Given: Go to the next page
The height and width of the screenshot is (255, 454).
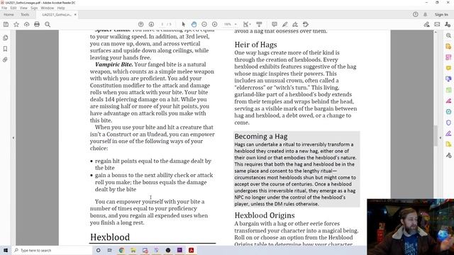Looking at the screenshot, I should [151, 24].
